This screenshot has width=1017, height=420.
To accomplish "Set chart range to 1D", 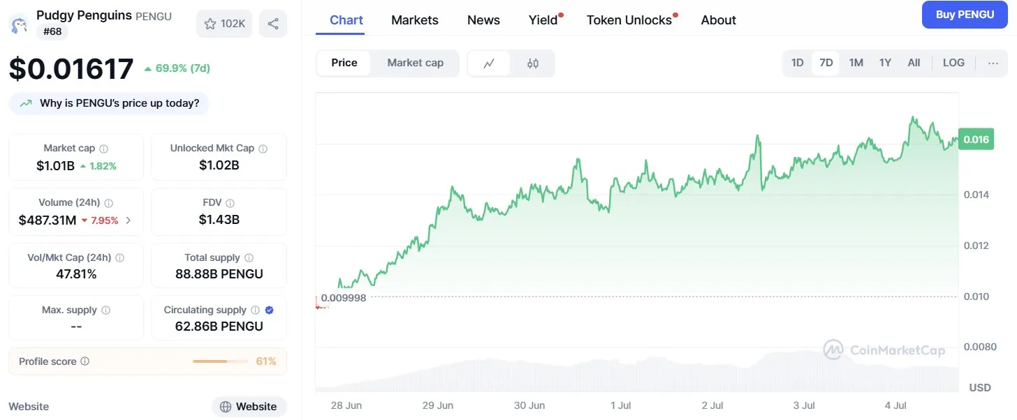I will 797,63.
